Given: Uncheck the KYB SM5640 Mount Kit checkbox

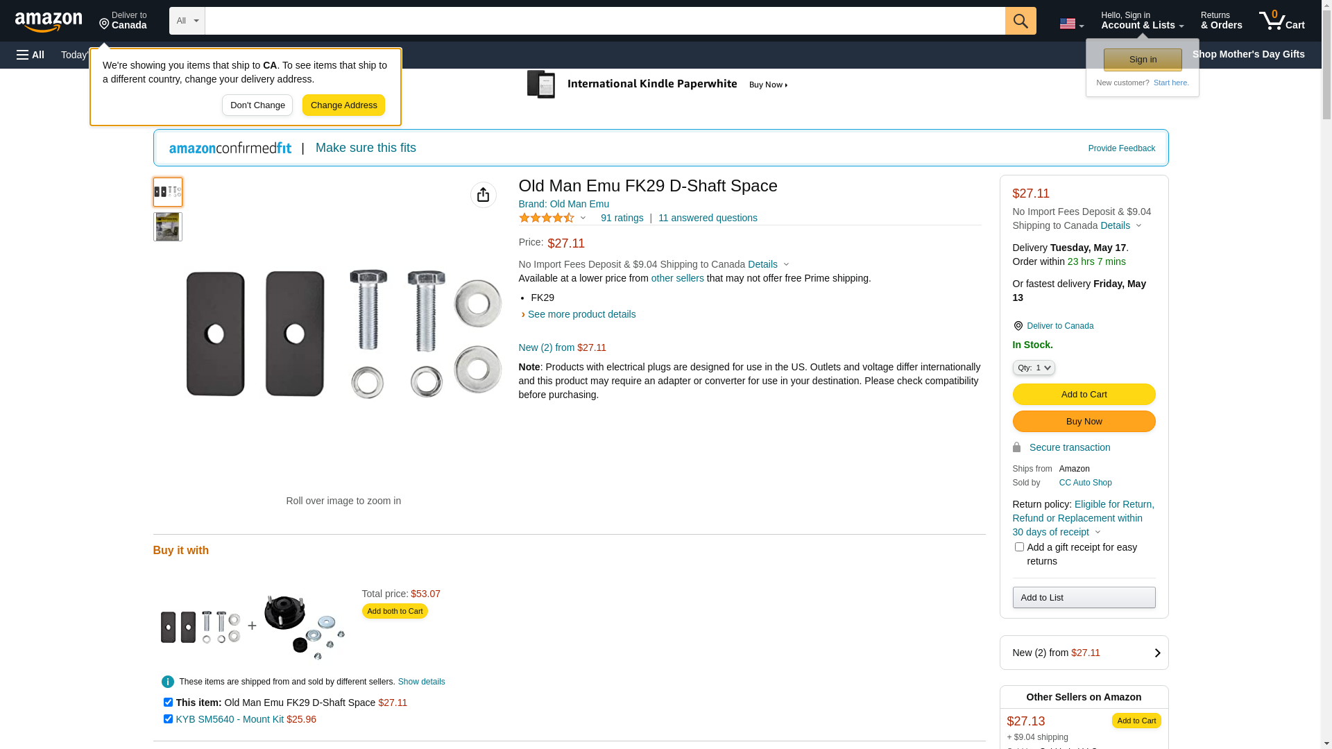Looking at the screenshot, I should (168, 718).
